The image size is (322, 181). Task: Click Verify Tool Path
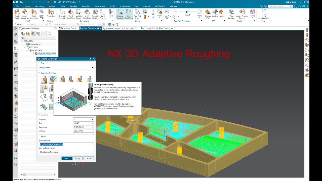click(x=87, y=14)
